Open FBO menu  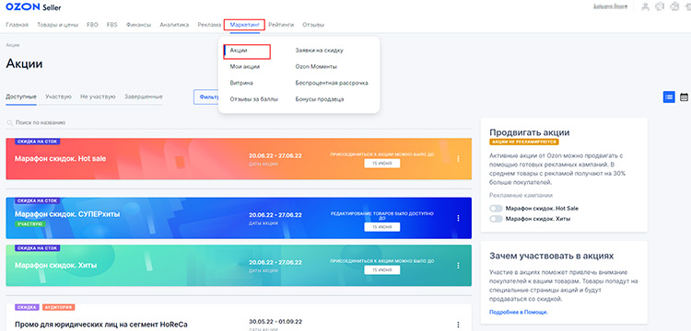pyautogui.click(x=92, y=25)
